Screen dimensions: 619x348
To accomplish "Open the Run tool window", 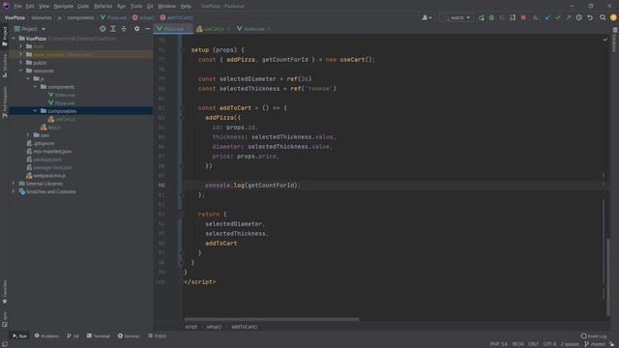I will point(19,336).
